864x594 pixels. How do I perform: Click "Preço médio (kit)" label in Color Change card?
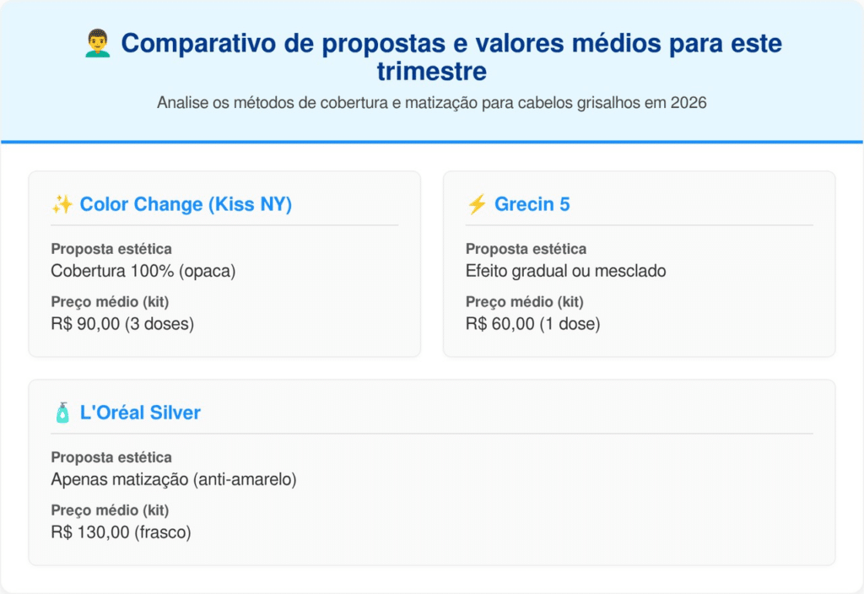tap(110, 302)
